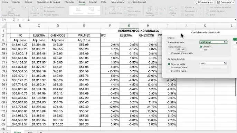
Task: Click the fx insert function icon
Action: tap(28, 20)
